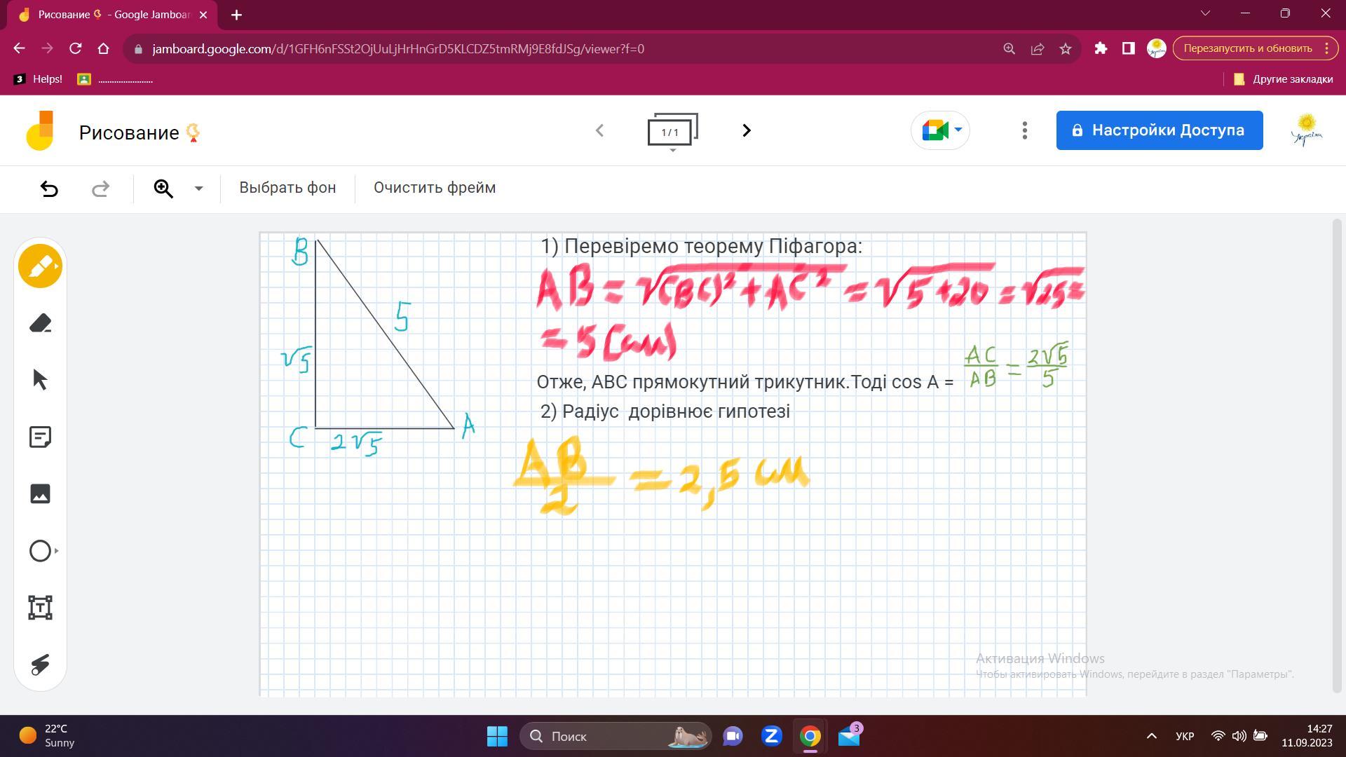Viewport: 1346px width, 757px height.
Task: Go to the next frame arrow
Action: 746,130
